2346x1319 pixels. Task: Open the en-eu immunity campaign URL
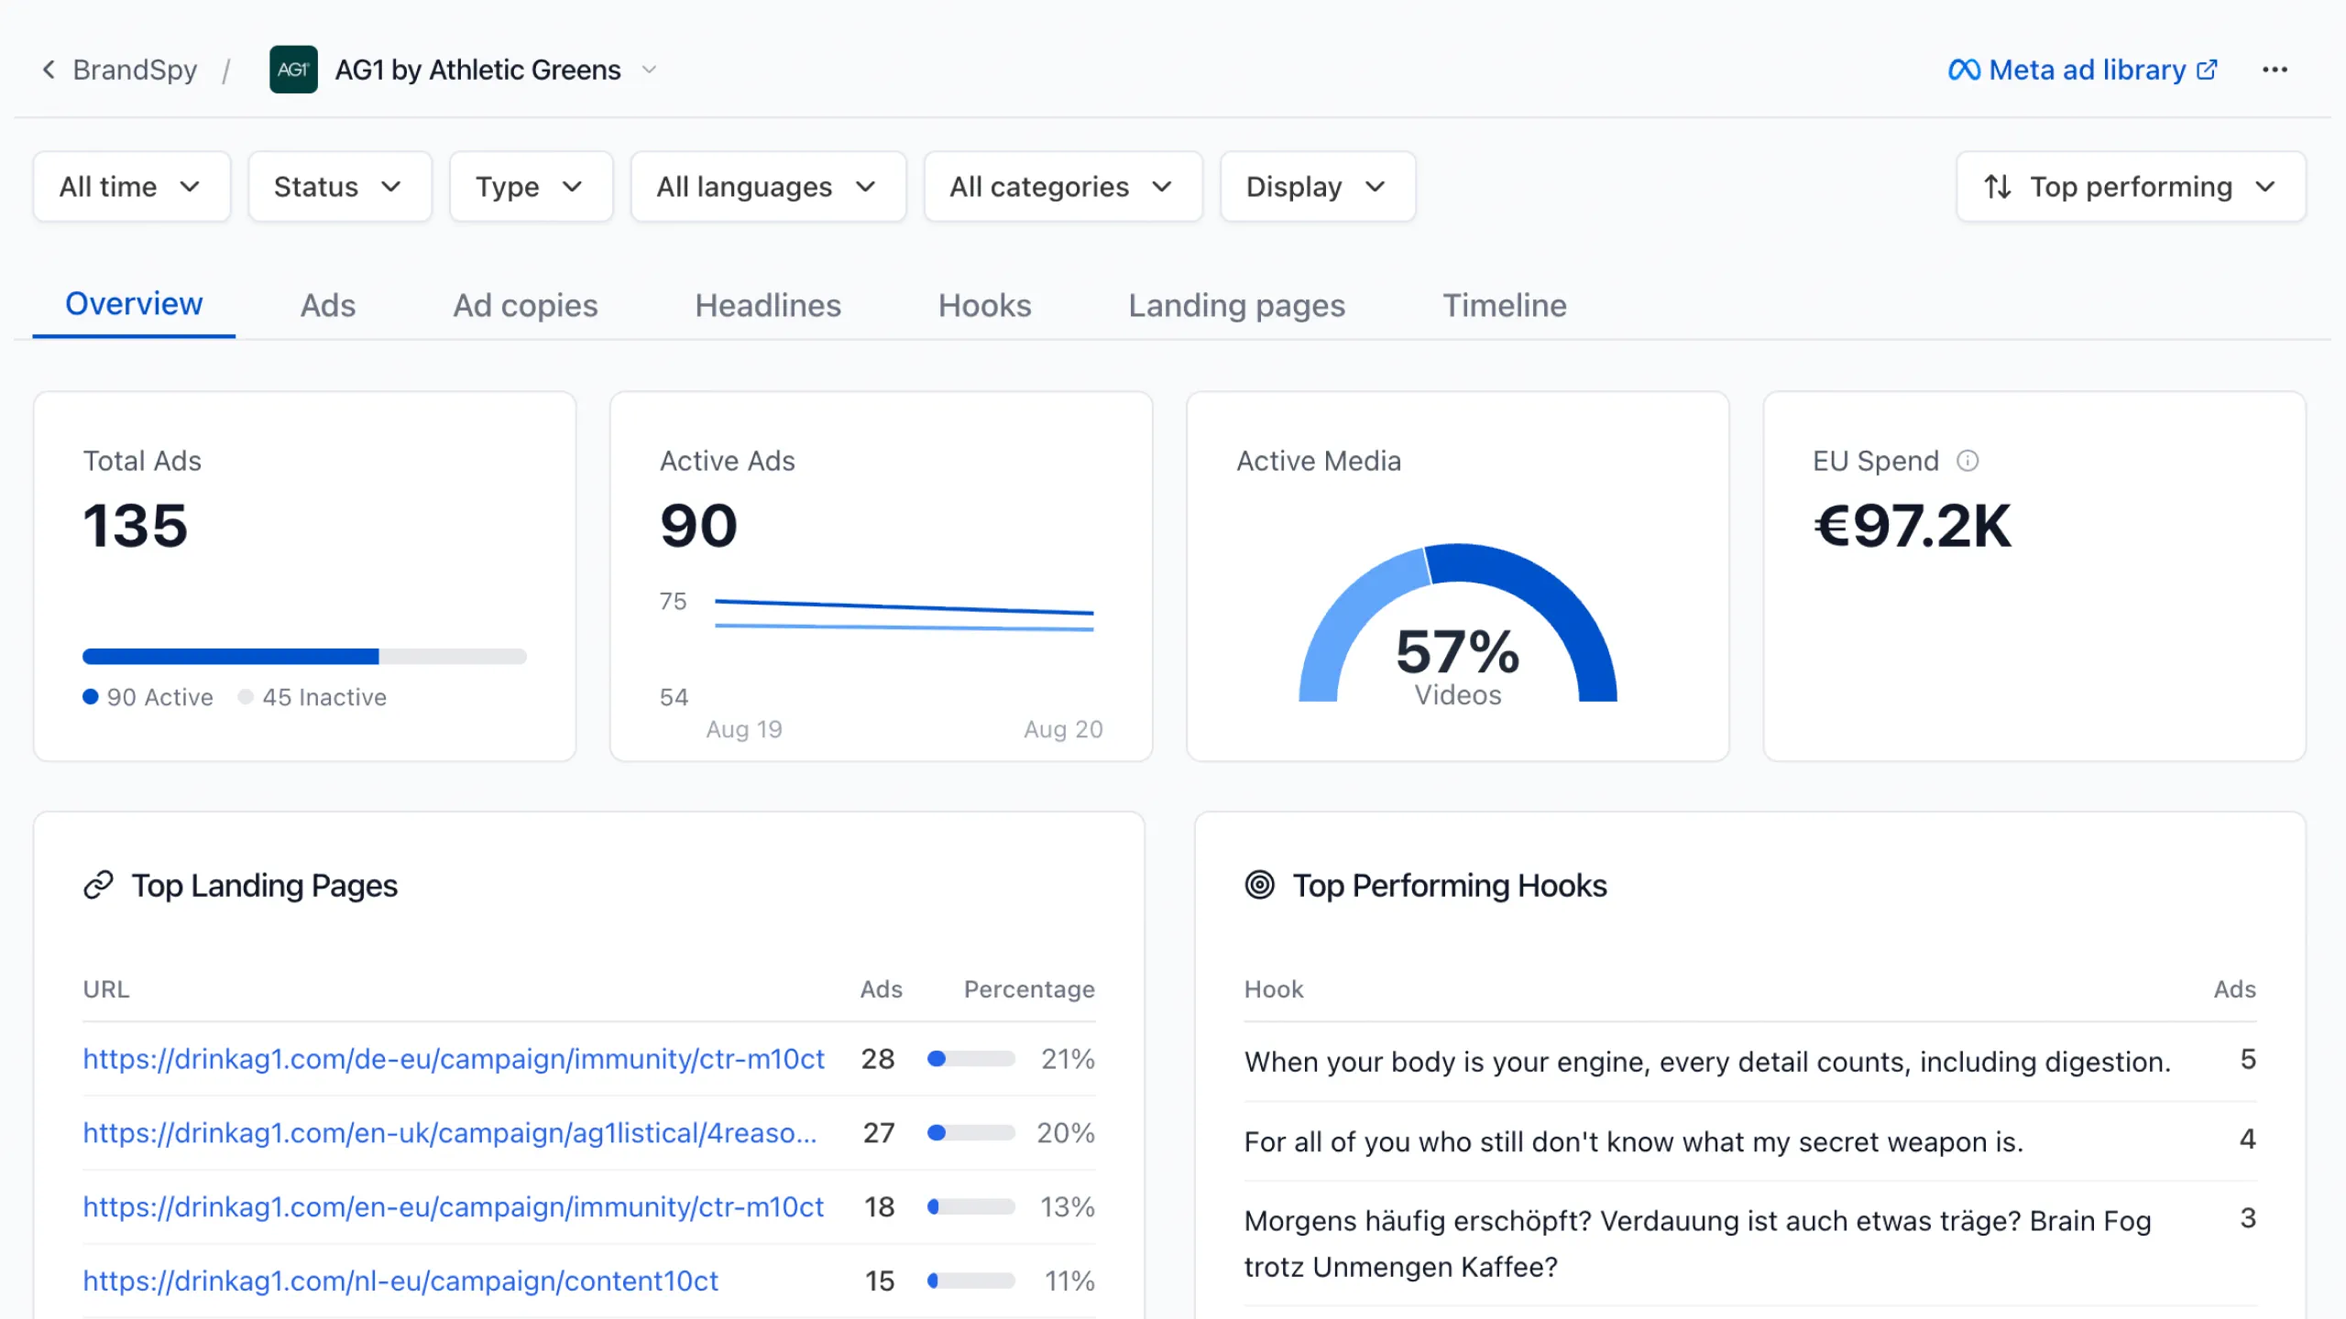tap(454, 1207)
